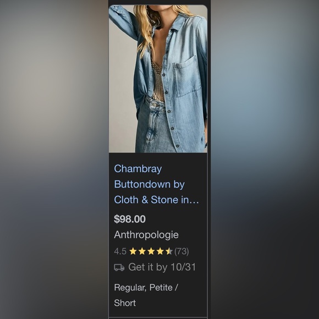Click the shirt chest pocket in the photo
319x319 pixels.
[187, 76]
